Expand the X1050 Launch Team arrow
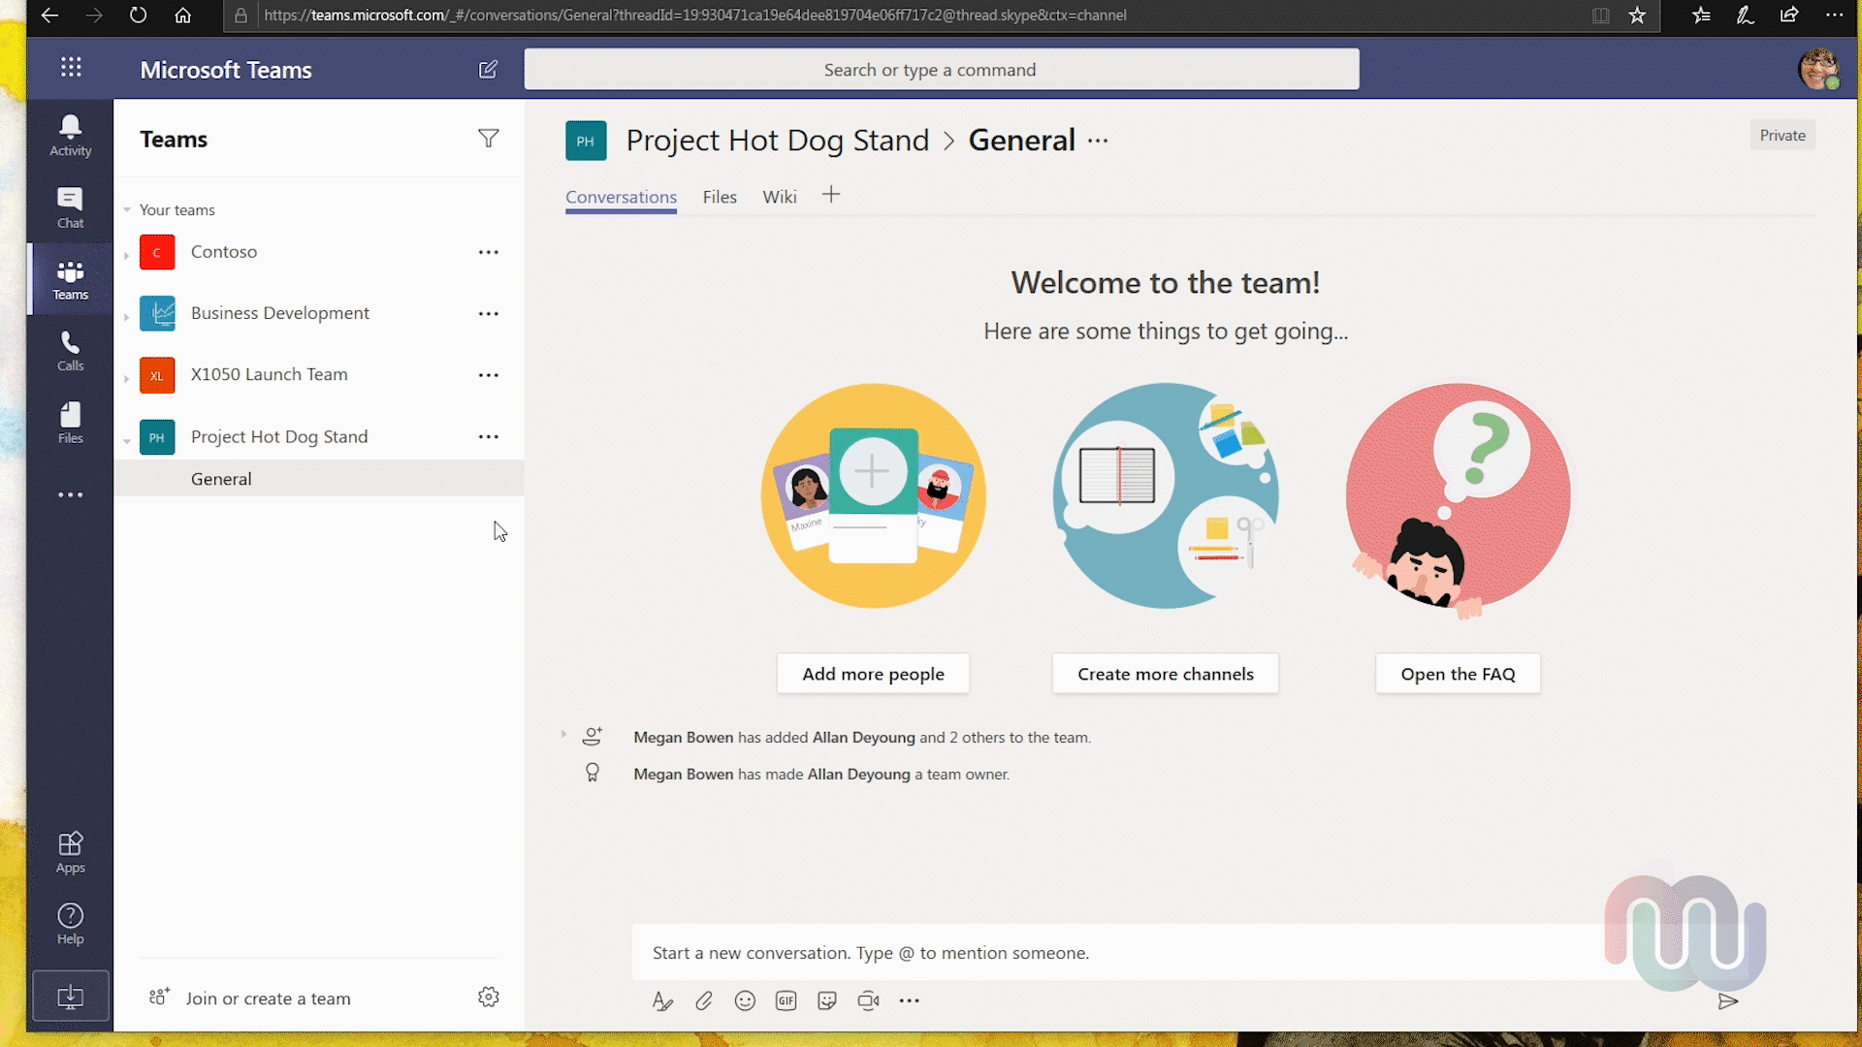Image resolution: width=1862 pixels, height=1047 pixels. 127,378
